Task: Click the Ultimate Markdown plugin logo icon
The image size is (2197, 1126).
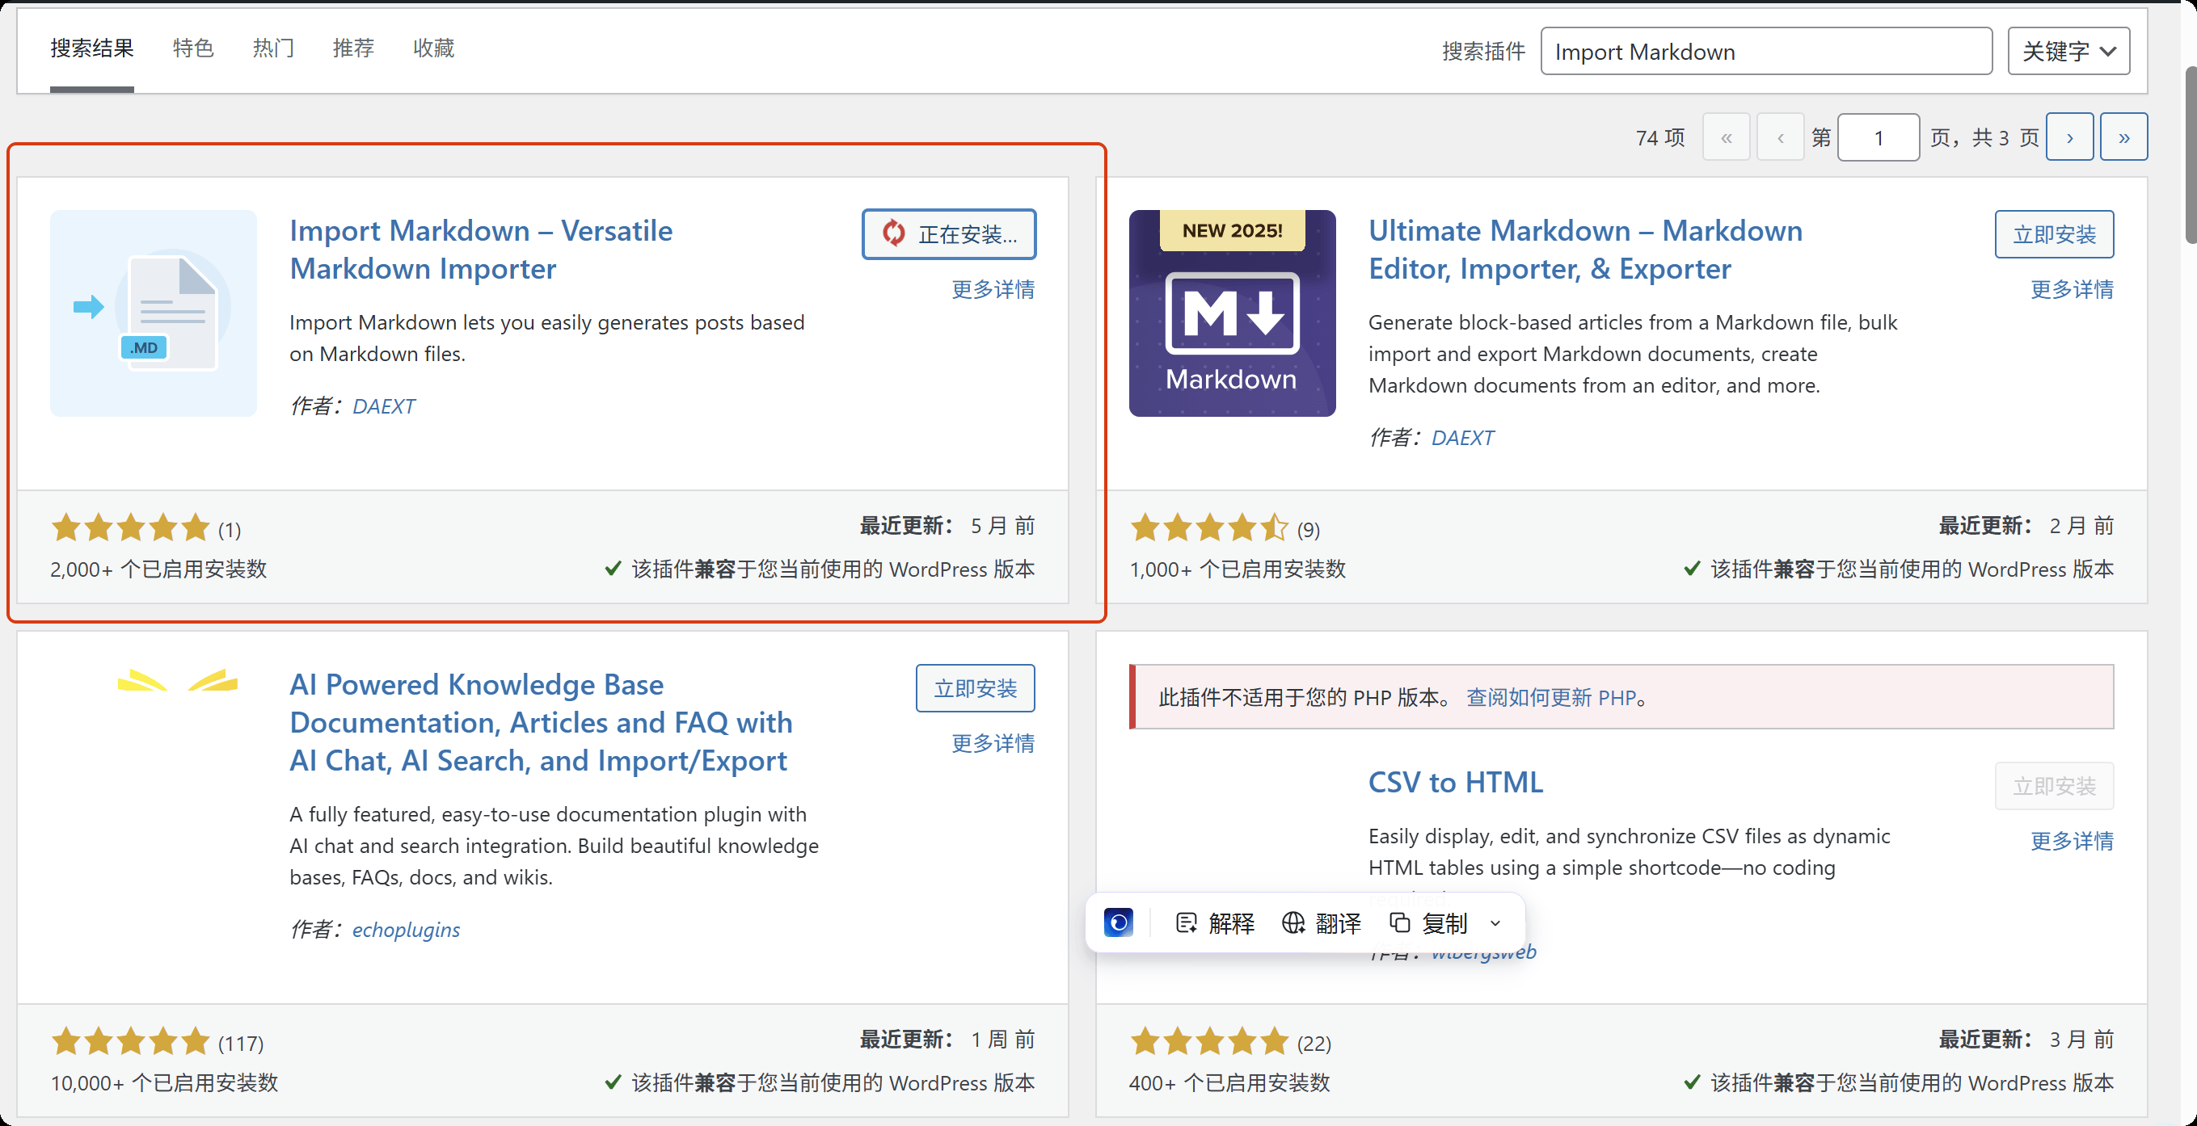Action: pos(1232,313)
